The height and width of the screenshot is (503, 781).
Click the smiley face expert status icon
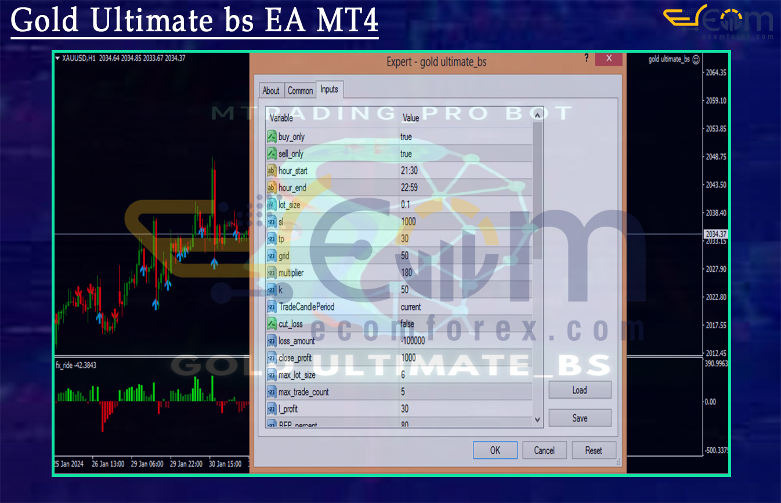click(696, 59)
